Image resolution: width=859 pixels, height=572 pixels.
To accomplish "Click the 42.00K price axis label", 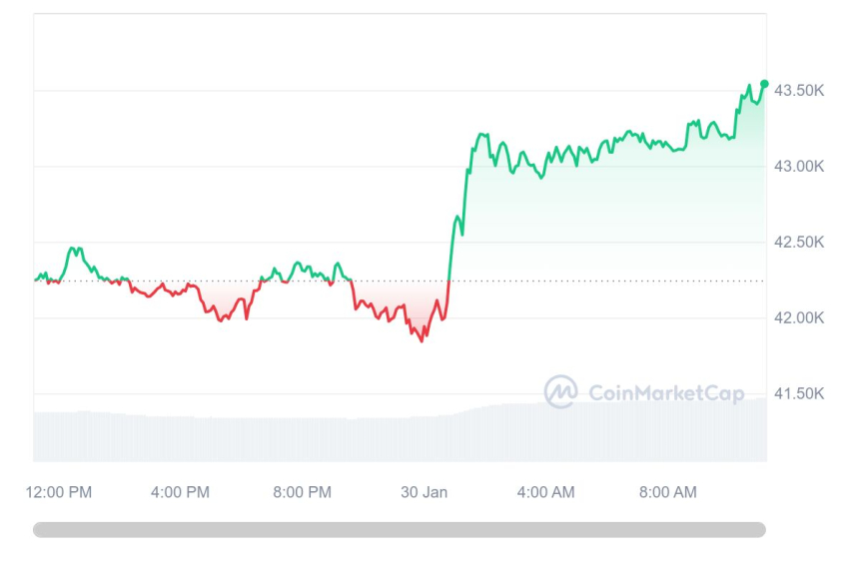I will 799,318.
